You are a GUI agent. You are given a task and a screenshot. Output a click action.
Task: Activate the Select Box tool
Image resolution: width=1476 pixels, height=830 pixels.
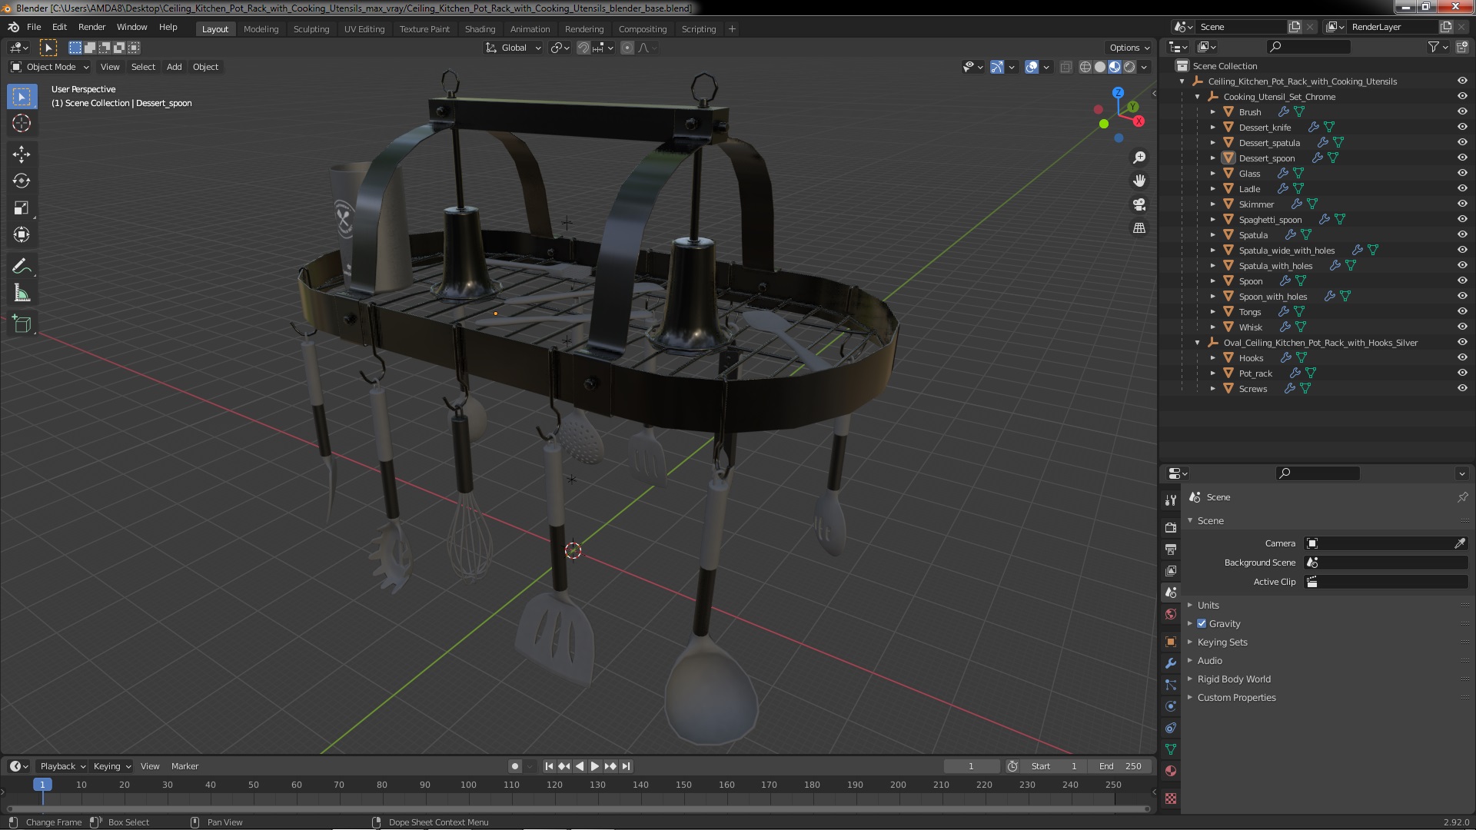click(22, 97)
